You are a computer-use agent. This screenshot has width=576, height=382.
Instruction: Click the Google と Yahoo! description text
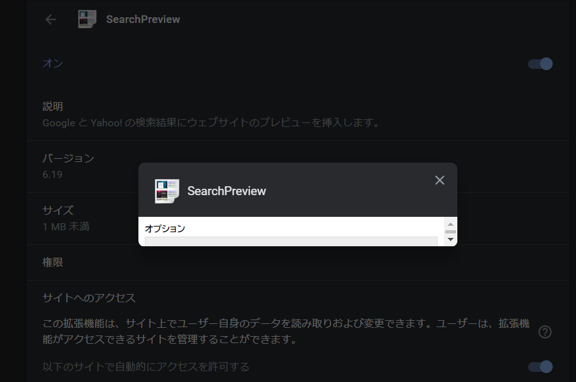click(x=212, y=122)
